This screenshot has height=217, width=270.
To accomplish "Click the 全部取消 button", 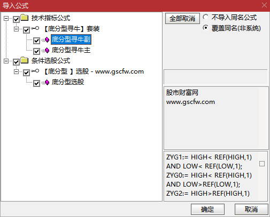I will tap(182, 18).
